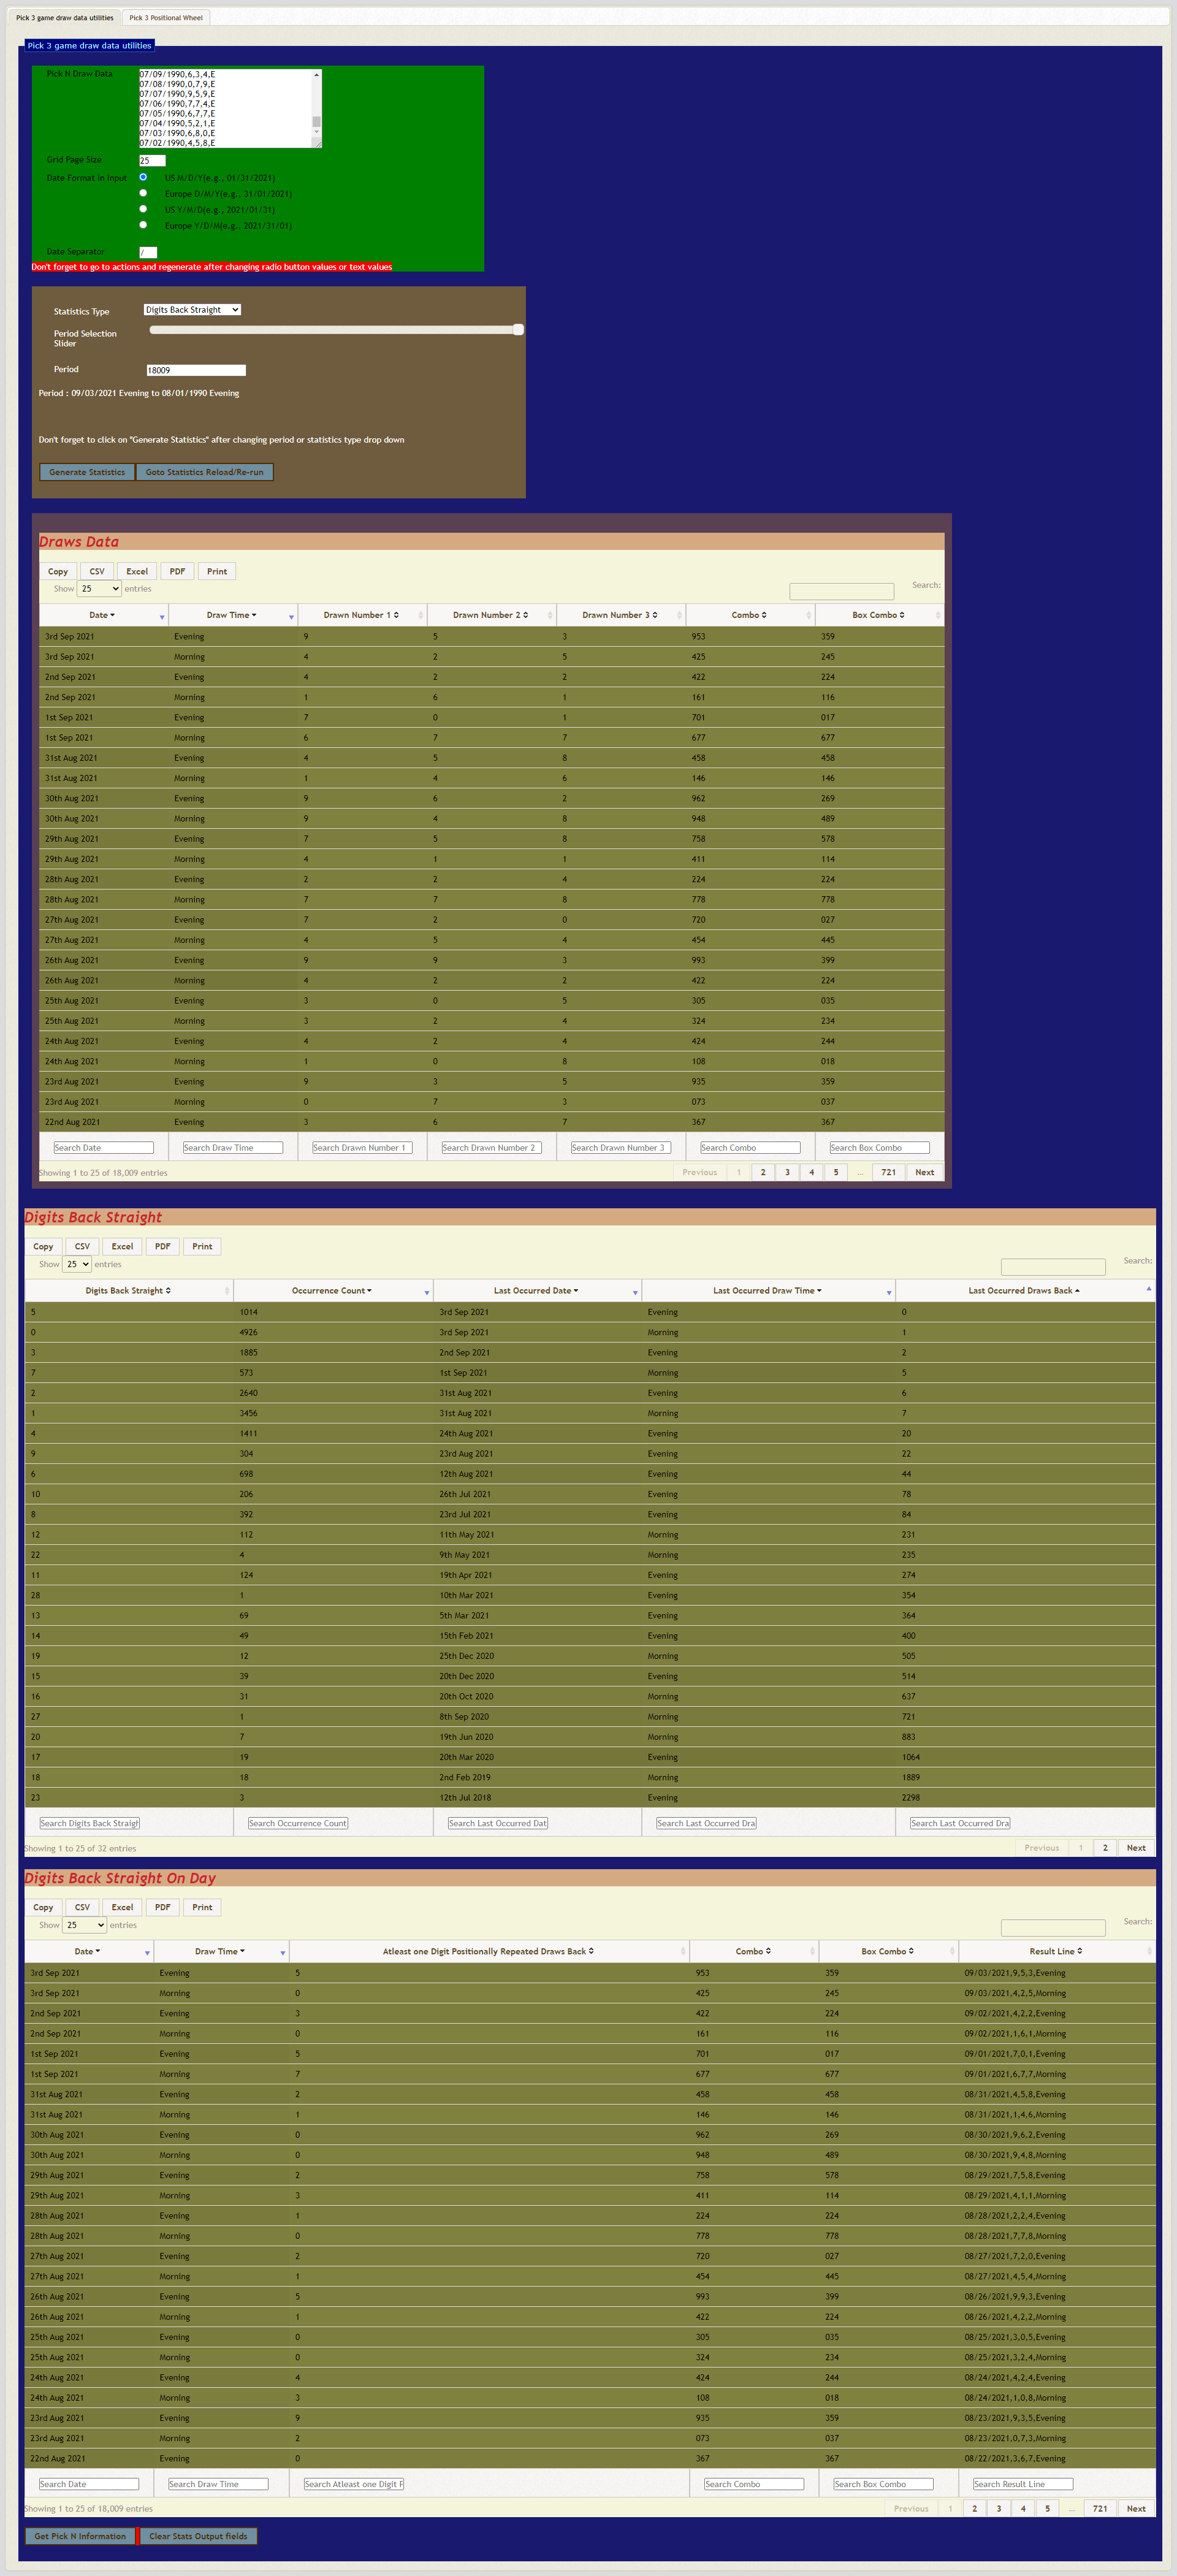
Task: Sort On Day table by Box Combo
Action: (888, 1951)
